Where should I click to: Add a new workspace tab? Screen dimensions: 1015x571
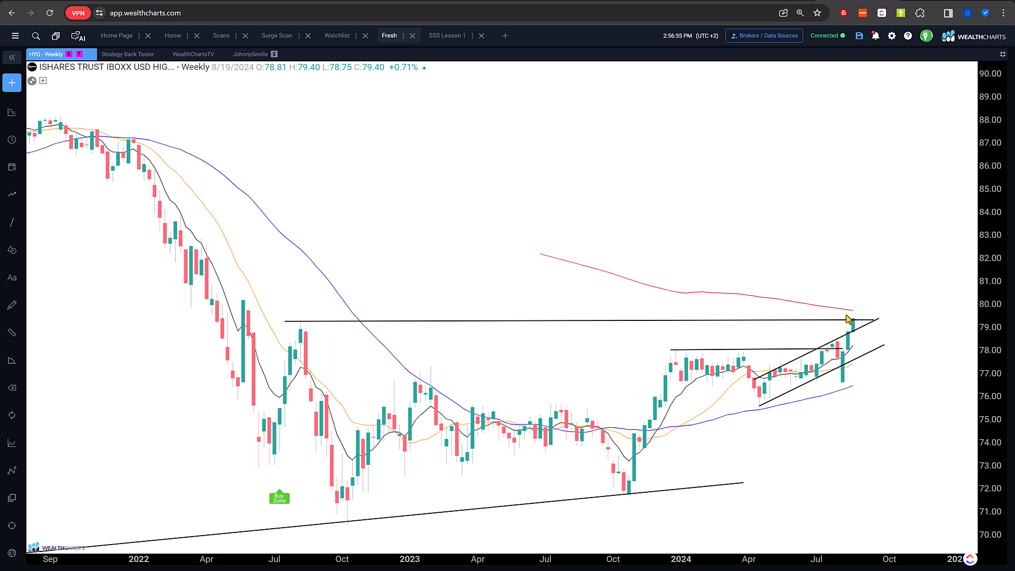click(505, 36)
